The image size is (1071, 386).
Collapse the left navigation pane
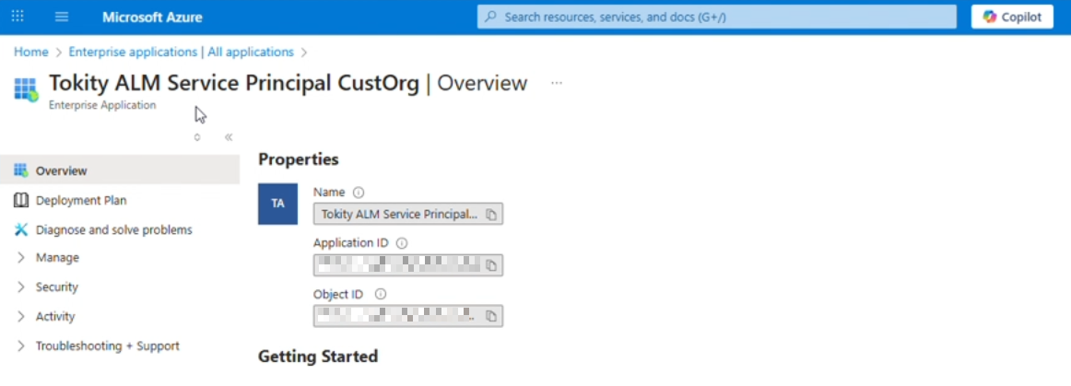point(228,137)
